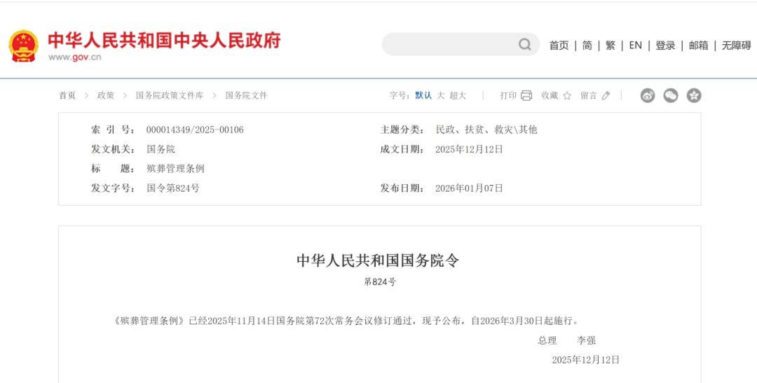The image size is (757, 383).
Task: Switch font size to 大
Action: (x=441, y=96)
